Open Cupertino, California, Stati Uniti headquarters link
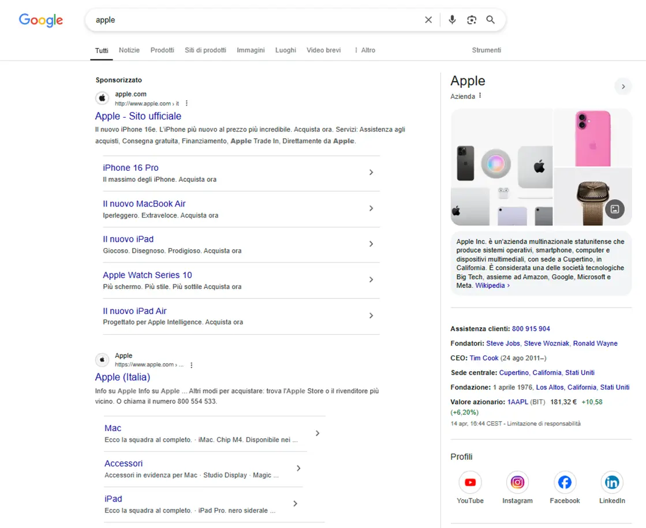The height and width of the screenshot is (528, 646). click(x=547, y=373)
